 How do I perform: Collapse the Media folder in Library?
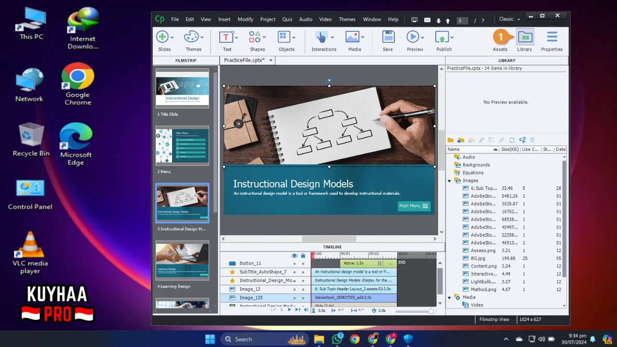(450, 297)
